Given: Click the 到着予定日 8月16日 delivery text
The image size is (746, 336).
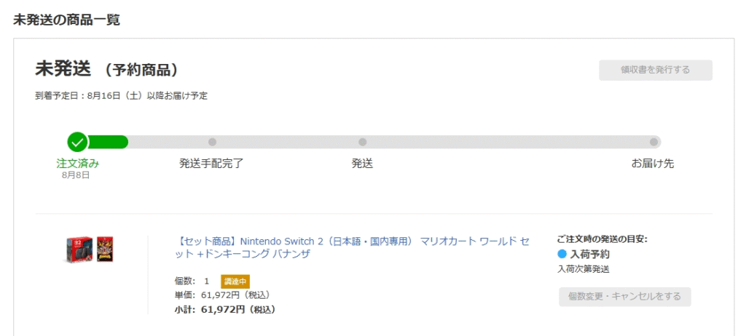Looking at the screenshot, I should pyautogui.click(x=122, y=95).
